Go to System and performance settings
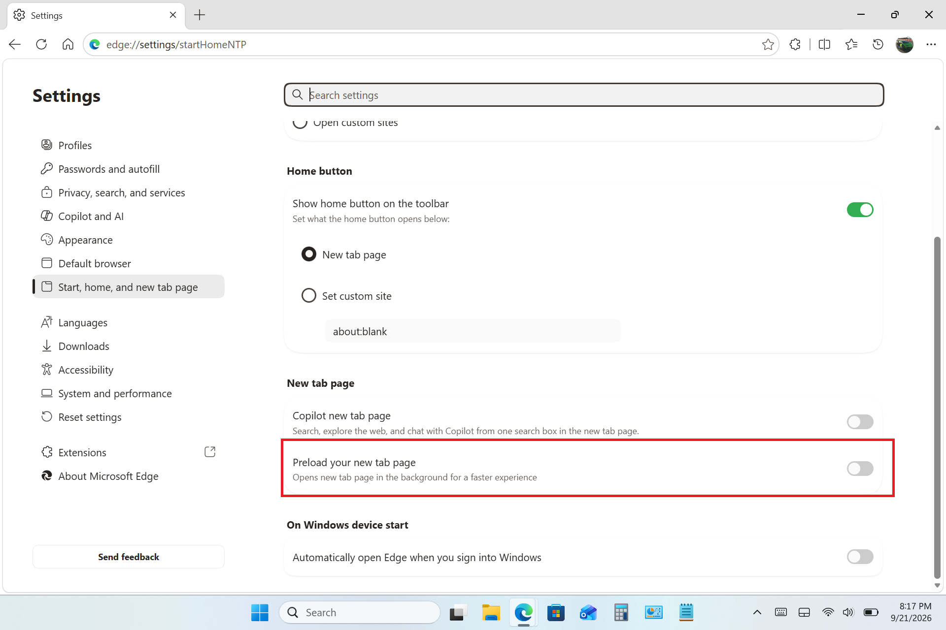Viewport: 946px width, 630px height. (x=115, y=393)
